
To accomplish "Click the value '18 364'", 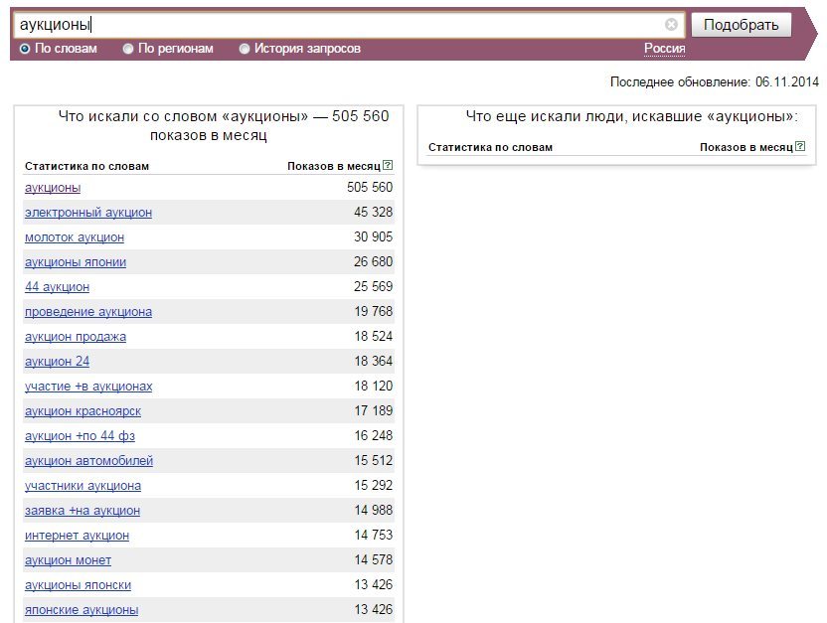I will (374, 361).
